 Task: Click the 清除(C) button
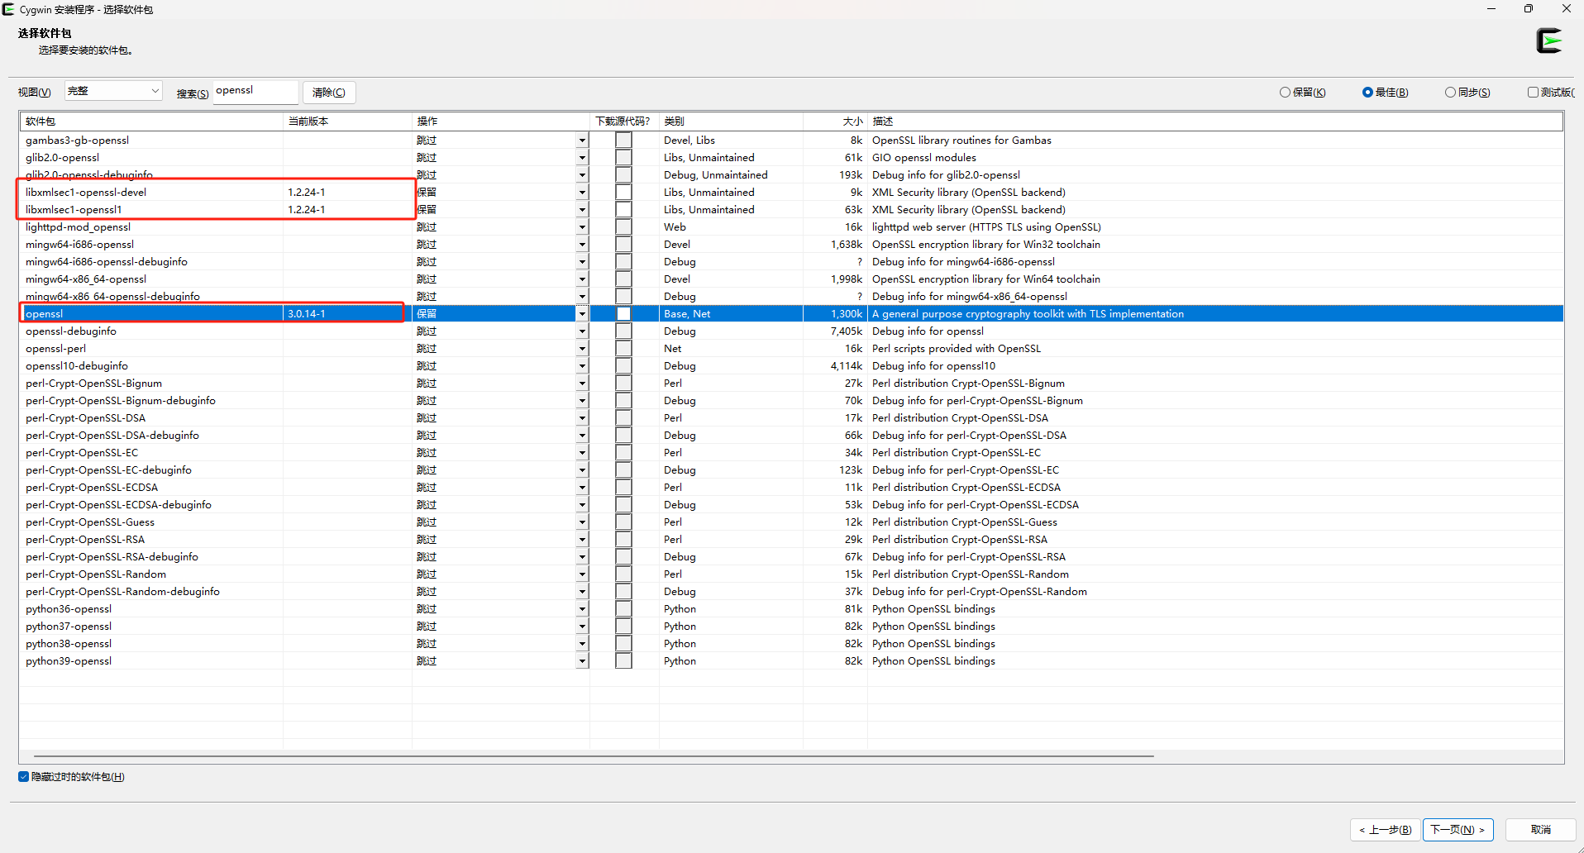pos(329,93)
